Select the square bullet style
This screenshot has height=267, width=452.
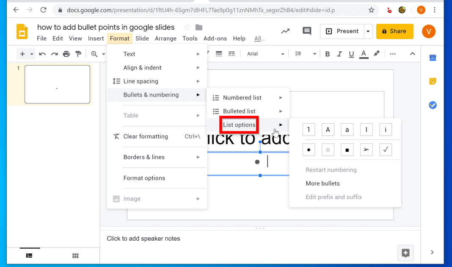347,149
